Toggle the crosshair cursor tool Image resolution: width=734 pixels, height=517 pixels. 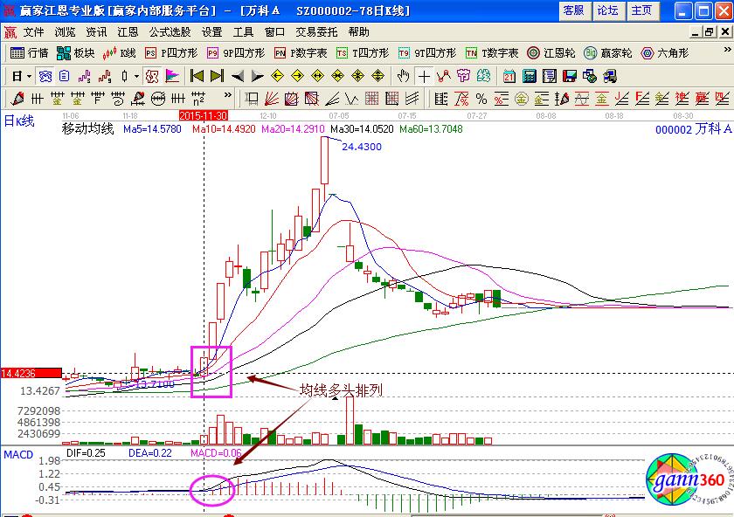tap(424, 75)
